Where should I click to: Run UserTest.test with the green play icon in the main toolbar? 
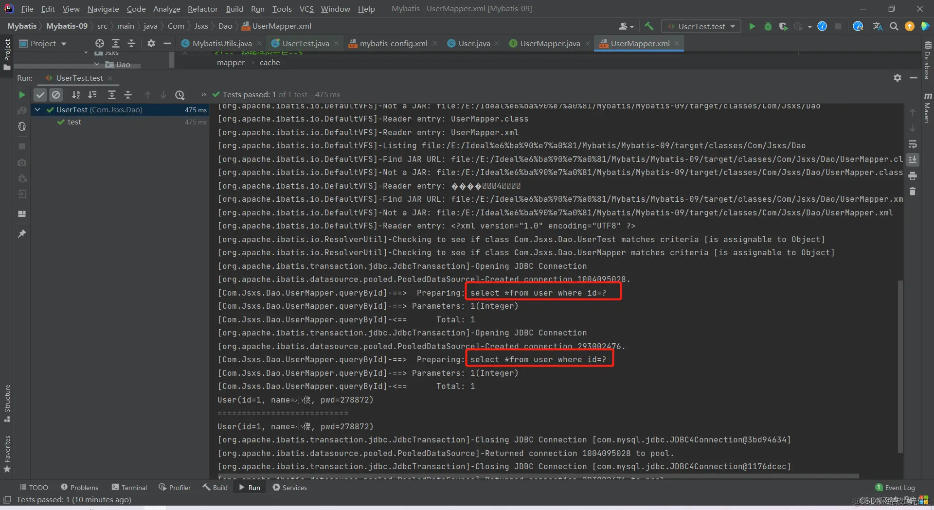[x=752, y=26]
